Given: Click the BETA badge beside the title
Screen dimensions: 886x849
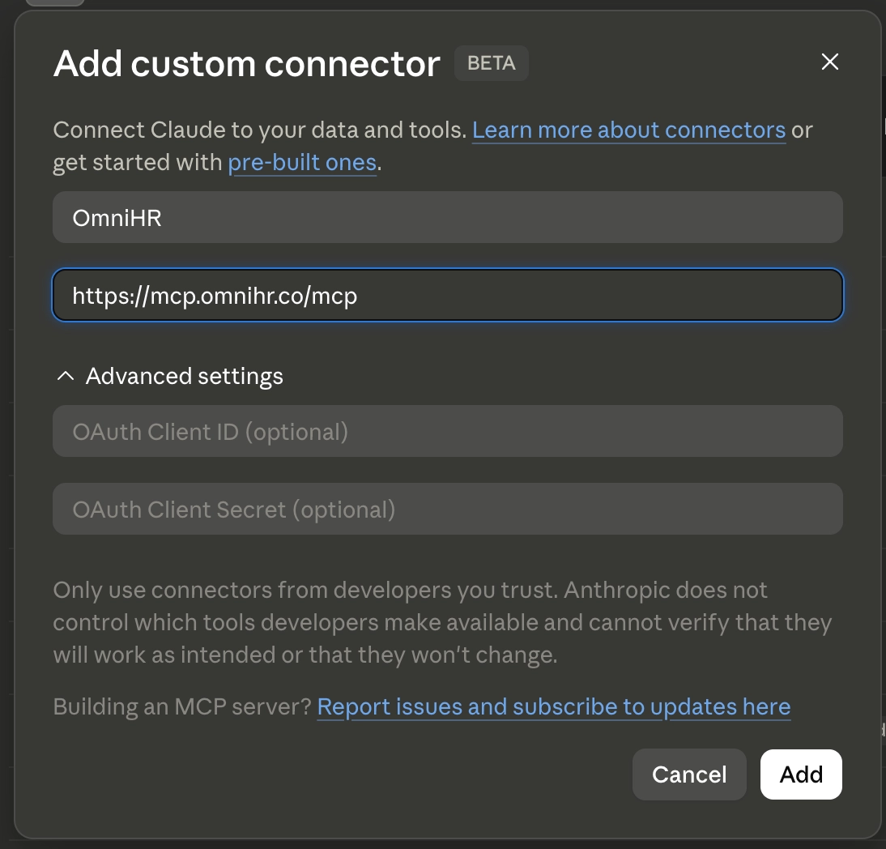Looking at the screenshot, I should [x=492, y=62].
